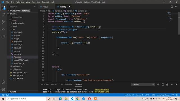Open editor more actions ellipsis

click(176, 7)
